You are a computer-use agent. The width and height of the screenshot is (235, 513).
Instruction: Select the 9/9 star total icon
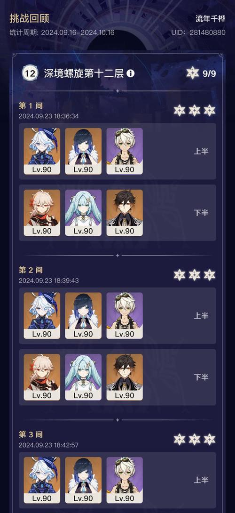click(193, 73)
